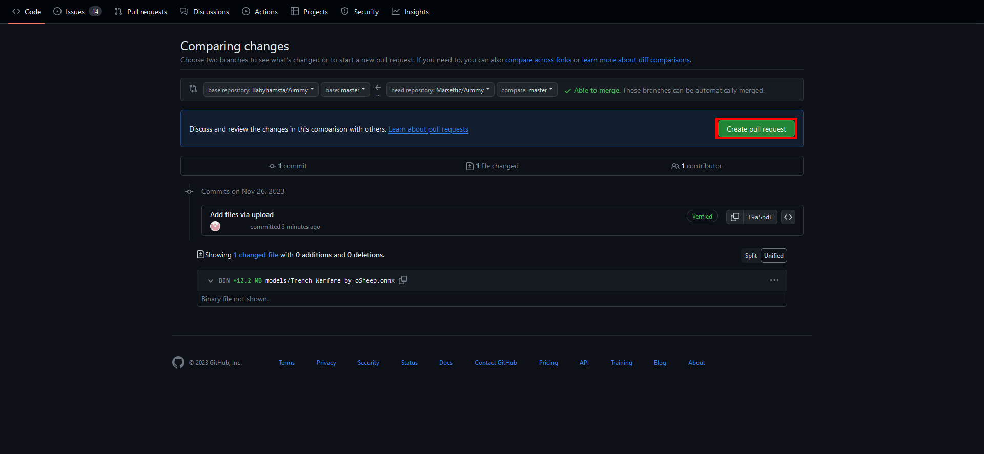The image size is (984, 454).
Task: Open the Training footer link
Action: (622, 363)
